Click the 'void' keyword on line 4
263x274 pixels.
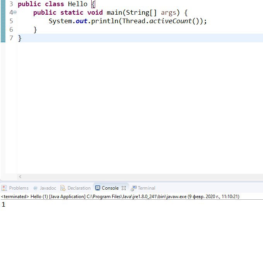click(x=95, y=13)
